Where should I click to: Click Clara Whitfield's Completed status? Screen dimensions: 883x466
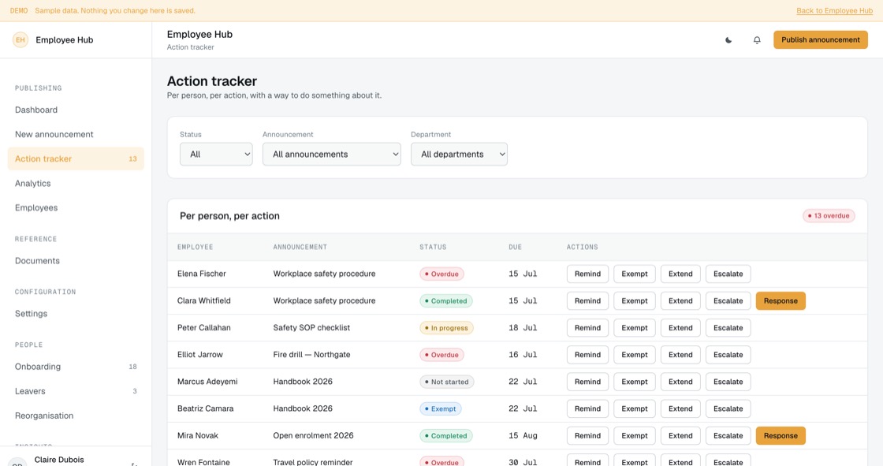pyautogui.click(x=446, y=301)
